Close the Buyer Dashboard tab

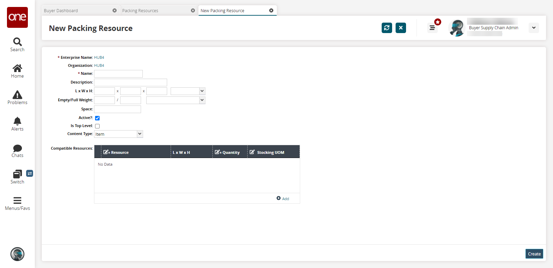115,10
